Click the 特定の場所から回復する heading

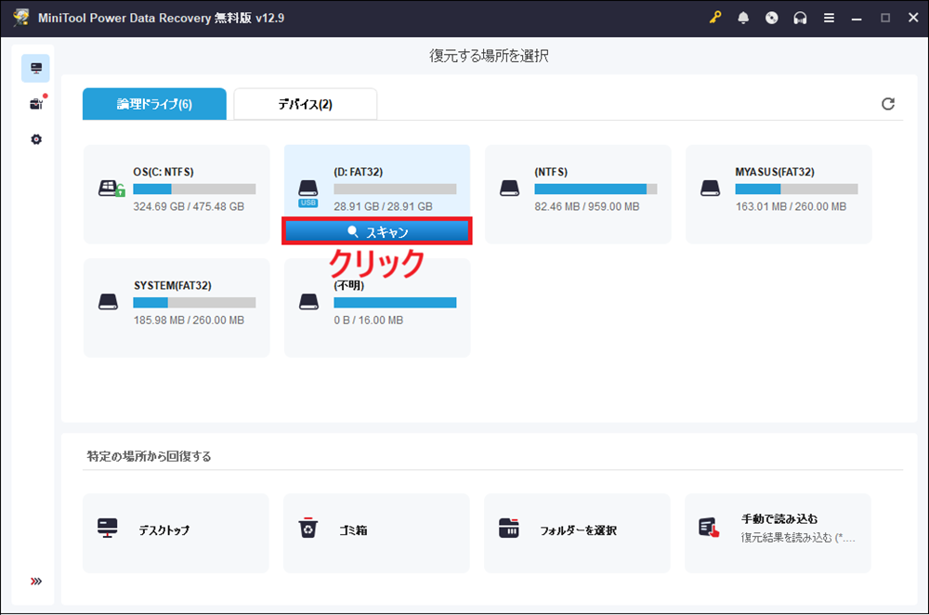pos(150,456)
